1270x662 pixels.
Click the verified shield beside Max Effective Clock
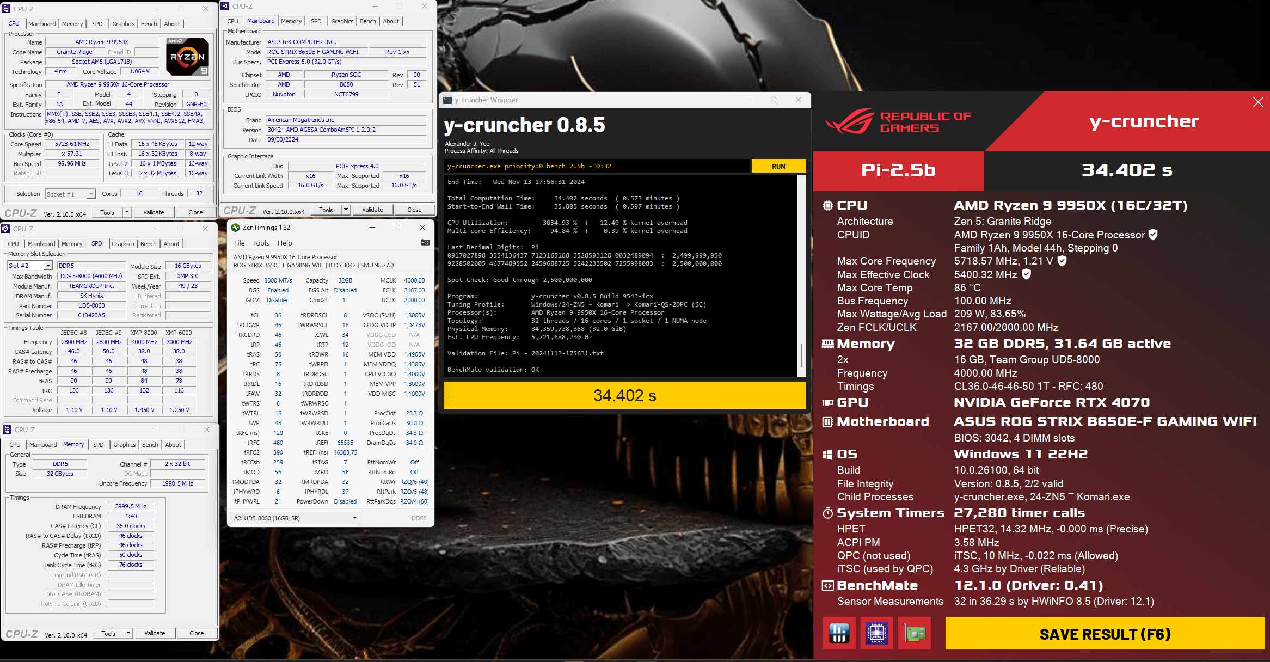[x=1026, y=274]
